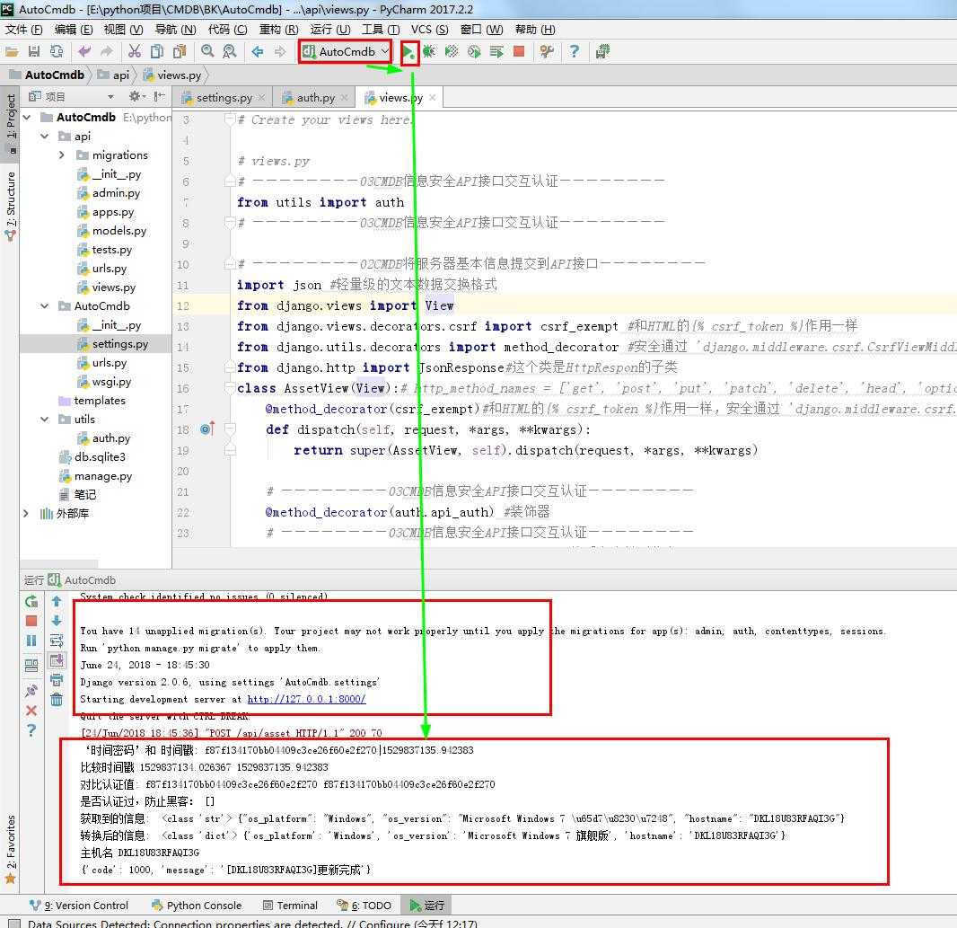The image size is (957, 928).
Task: Toggle the 2: Favorites side tool window
Action: click(x=11, y=850)
